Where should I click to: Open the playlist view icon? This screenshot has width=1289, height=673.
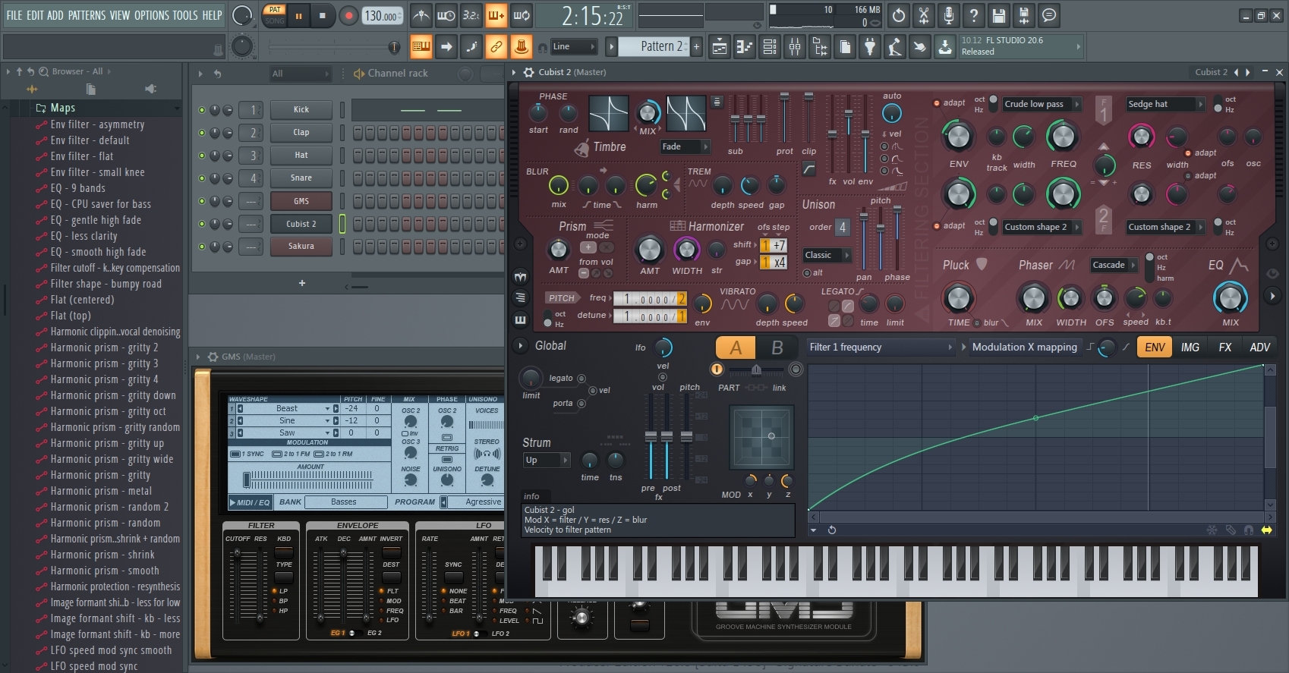[720, 46]
